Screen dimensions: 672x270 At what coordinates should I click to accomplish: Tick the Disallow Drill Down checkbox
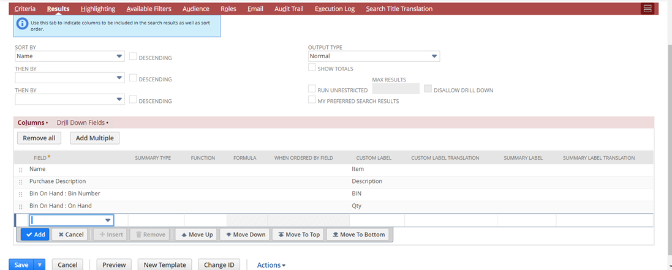(428, 89)
